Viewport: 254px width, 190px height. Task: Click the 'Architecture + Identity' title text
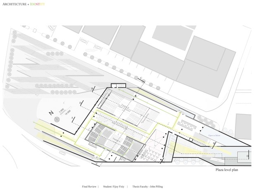(x=24, y=4)
